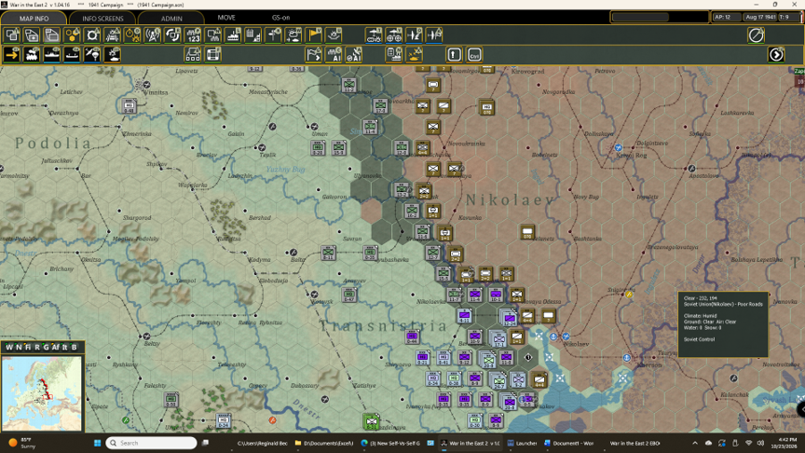Click the AP: 12 admin points field
Screen dimensions: 805x453
pos(726,17)
